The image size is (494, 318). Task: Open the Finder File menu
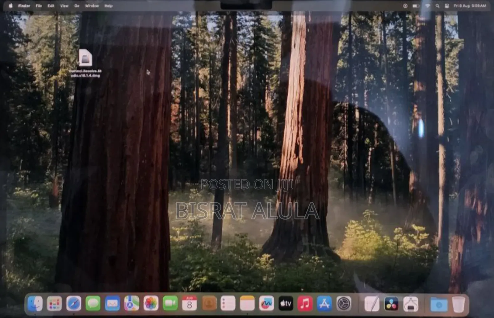pos(38,5)
